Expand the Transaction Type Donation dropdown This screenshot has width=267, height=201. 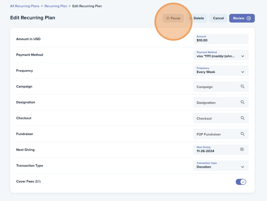click(x=221, y=166)
